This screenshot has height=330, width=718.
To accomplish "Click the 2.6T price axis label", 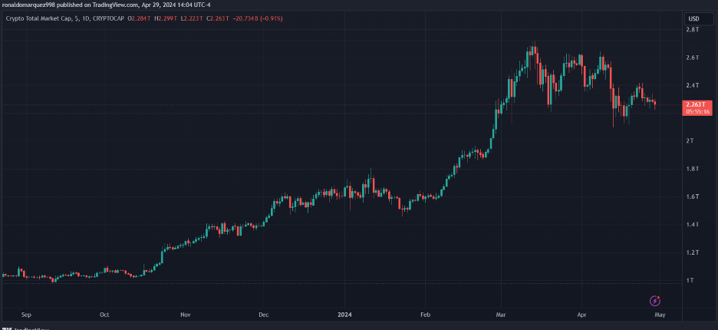I will 692,58.
